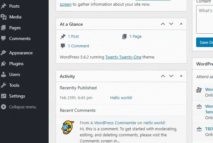This screenshot has width=213, height=143.
Task: Go to the Settings menu
Action: 17,96
